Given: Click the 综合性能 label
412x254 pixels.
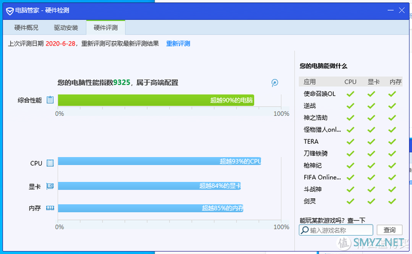Looking at the screenshot, I should point(30,100).
